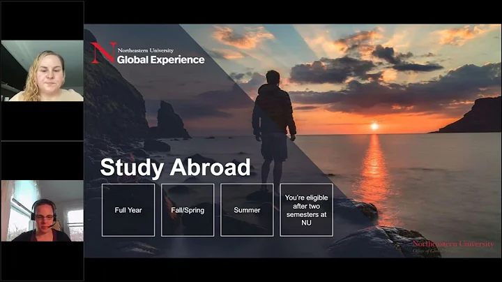Click the Northeastern red N logo

[x=103, y=52]
